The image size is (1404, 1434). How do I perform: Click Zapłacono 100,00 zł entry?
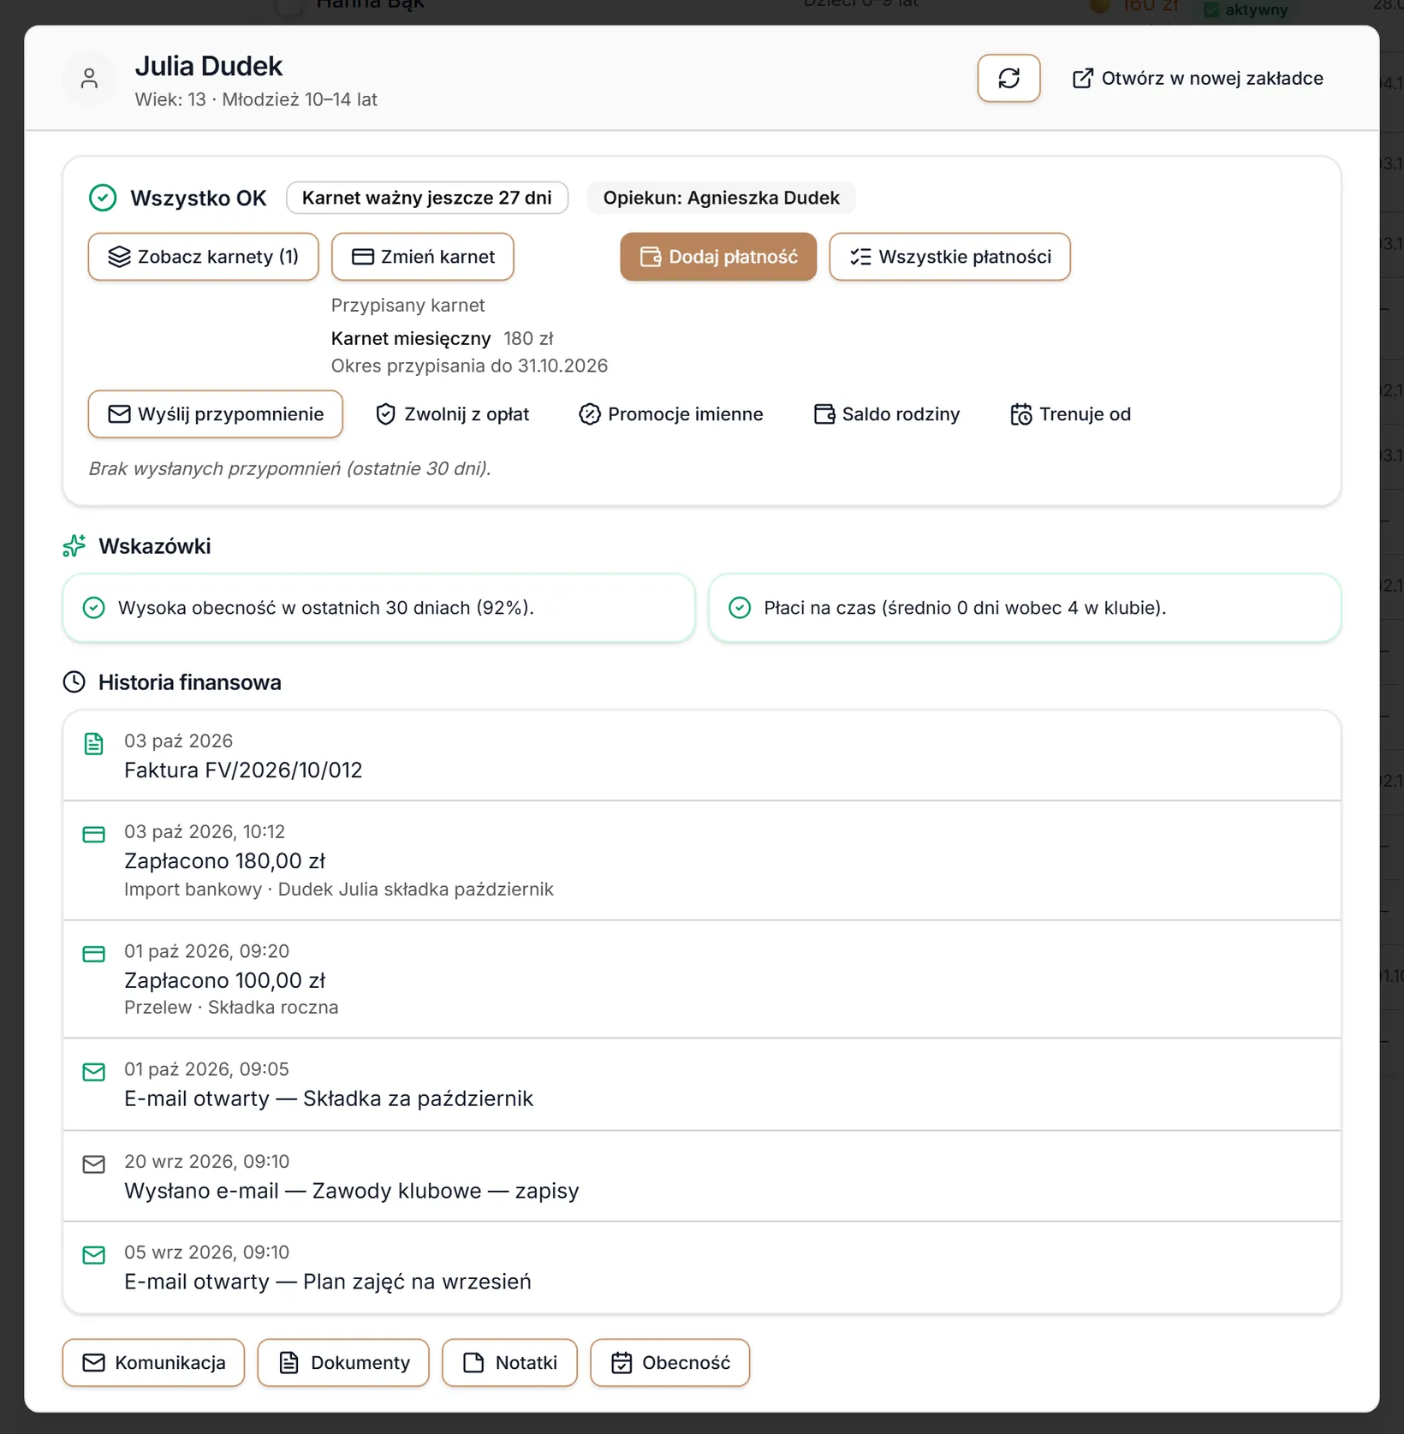click(x=701, y=979)
